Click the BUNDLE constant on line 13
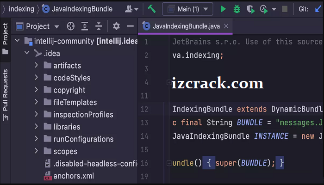The width and height of the screenshot is (324, 185). [x=249, y=123]
